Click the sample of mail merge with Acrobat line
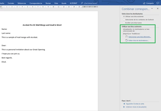 (20, 37)
